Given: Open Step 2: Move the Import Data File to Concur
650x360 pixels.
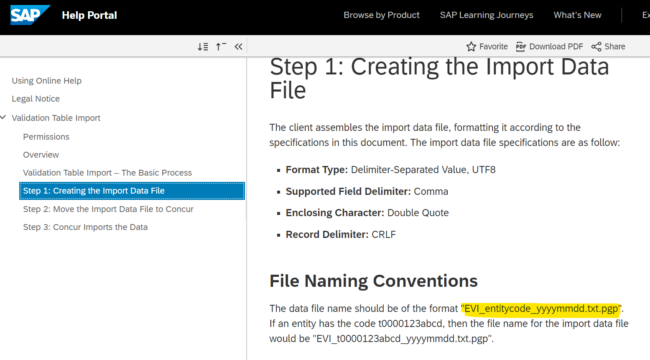Looking at the screenshot, I should [108, 209].
